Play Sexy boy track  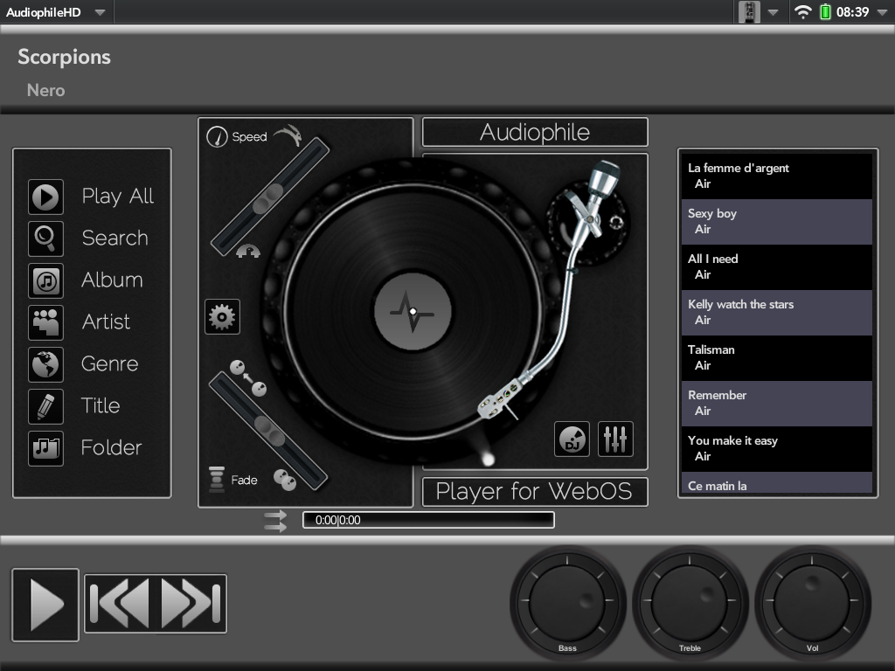[777, 222]
